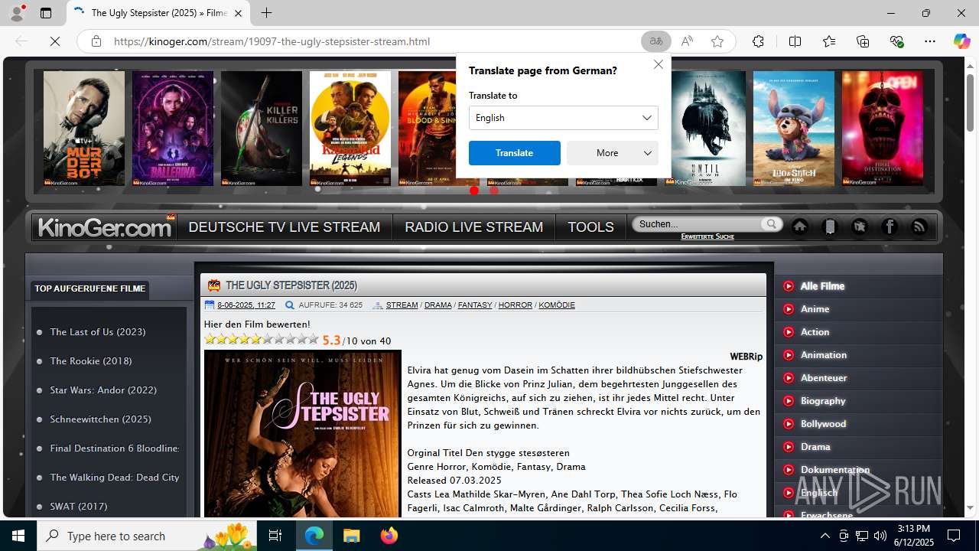Select Abenteuer category
This screenshot has height=551, width=979.
823,378
